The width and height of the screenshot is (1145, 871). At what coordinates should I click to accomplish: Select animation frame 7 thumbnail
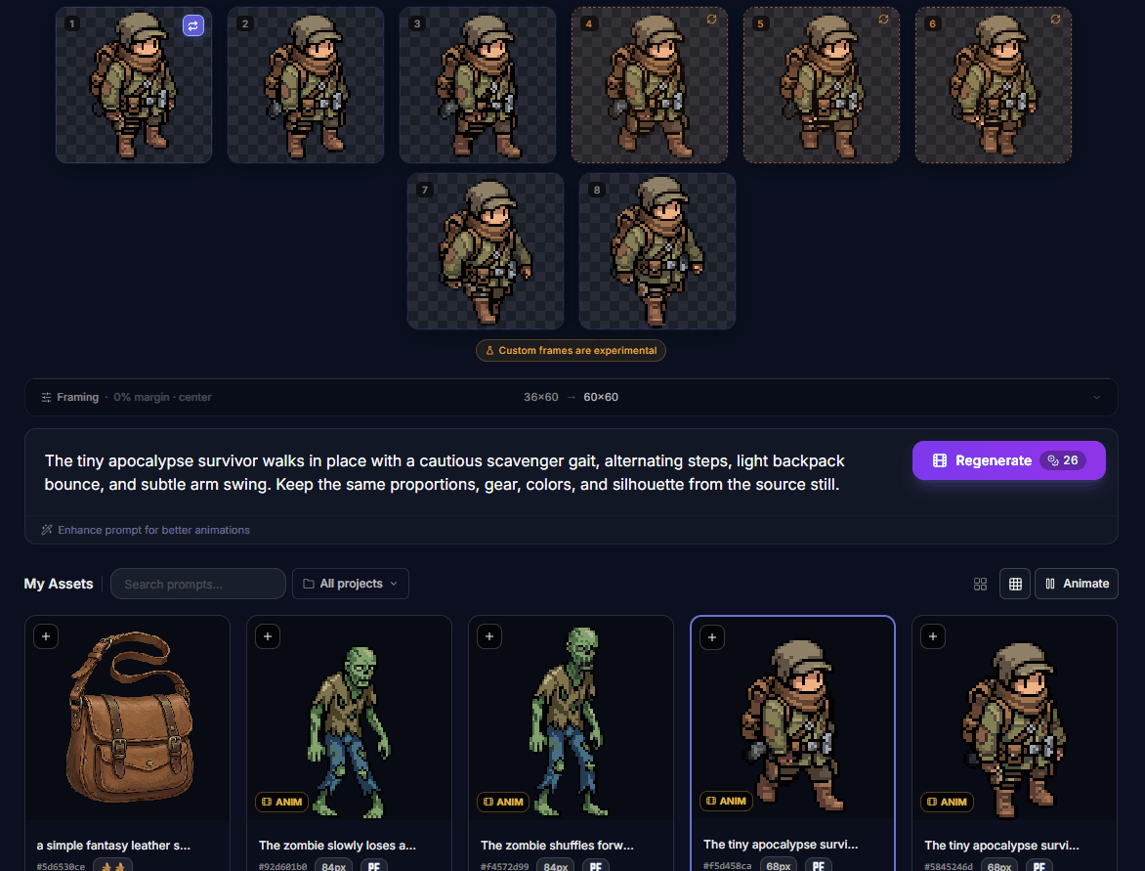point(486,251)
